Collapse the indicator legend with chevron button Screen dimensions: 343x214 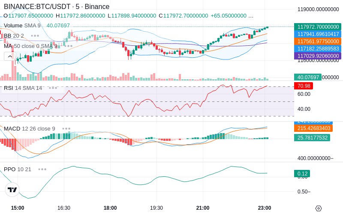pyautogui.click(x=10, y=56)
